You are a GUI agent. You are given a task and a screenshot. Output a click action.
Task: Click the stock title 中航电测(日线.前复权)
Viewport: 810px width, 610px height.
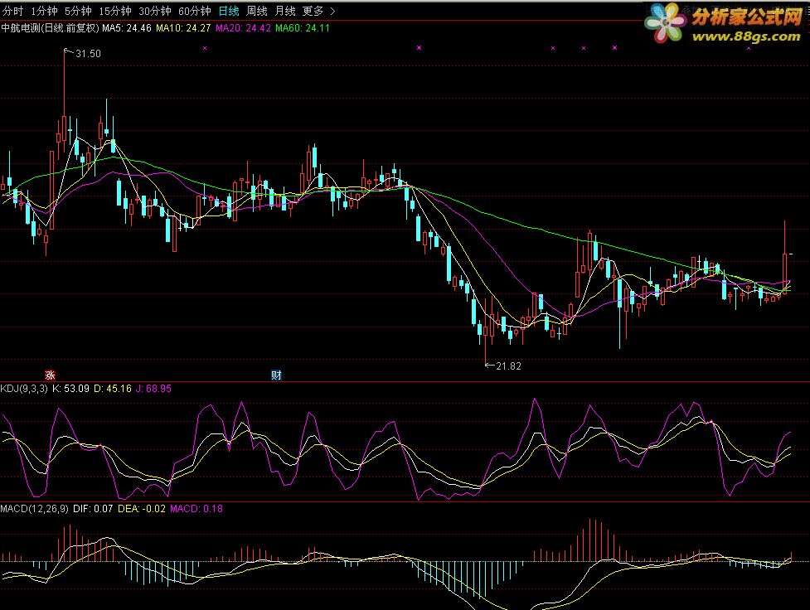50,28
